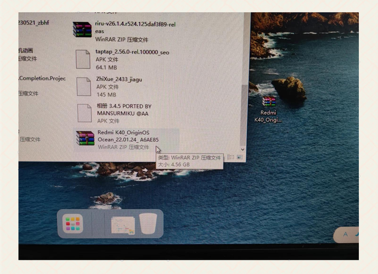Switch to details view in status bar
The width and height of the screenshot is (378, 274).
click(231, 157)
